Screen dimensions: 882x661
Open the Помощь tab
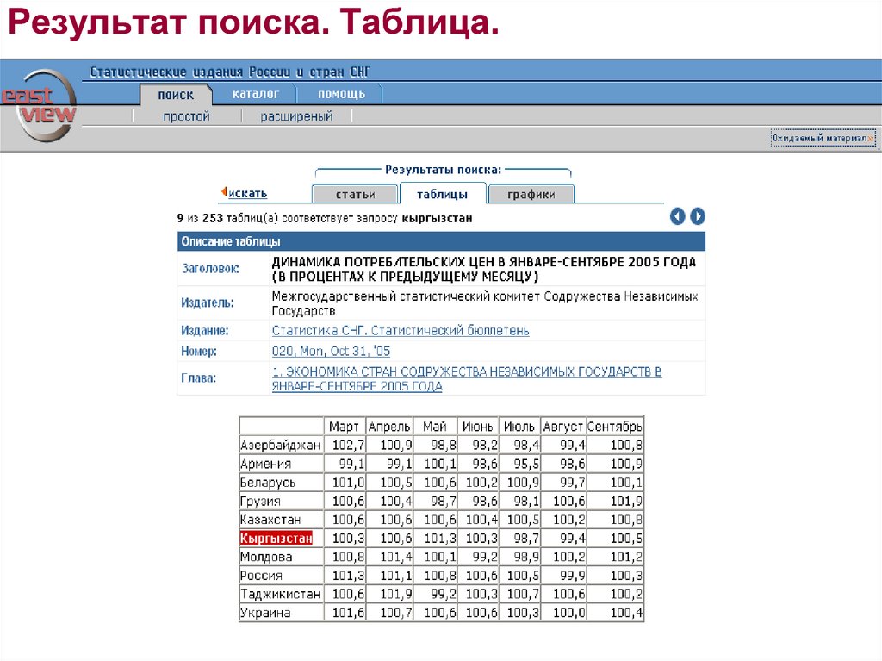click(340, 93)
